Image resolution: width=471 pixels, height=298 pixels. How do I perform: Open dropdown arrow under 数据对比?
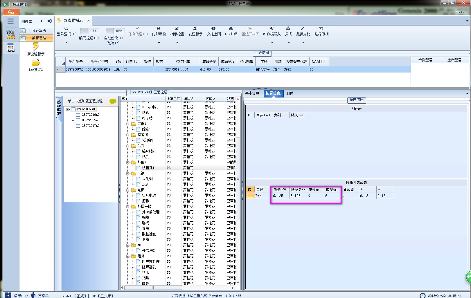303,43
